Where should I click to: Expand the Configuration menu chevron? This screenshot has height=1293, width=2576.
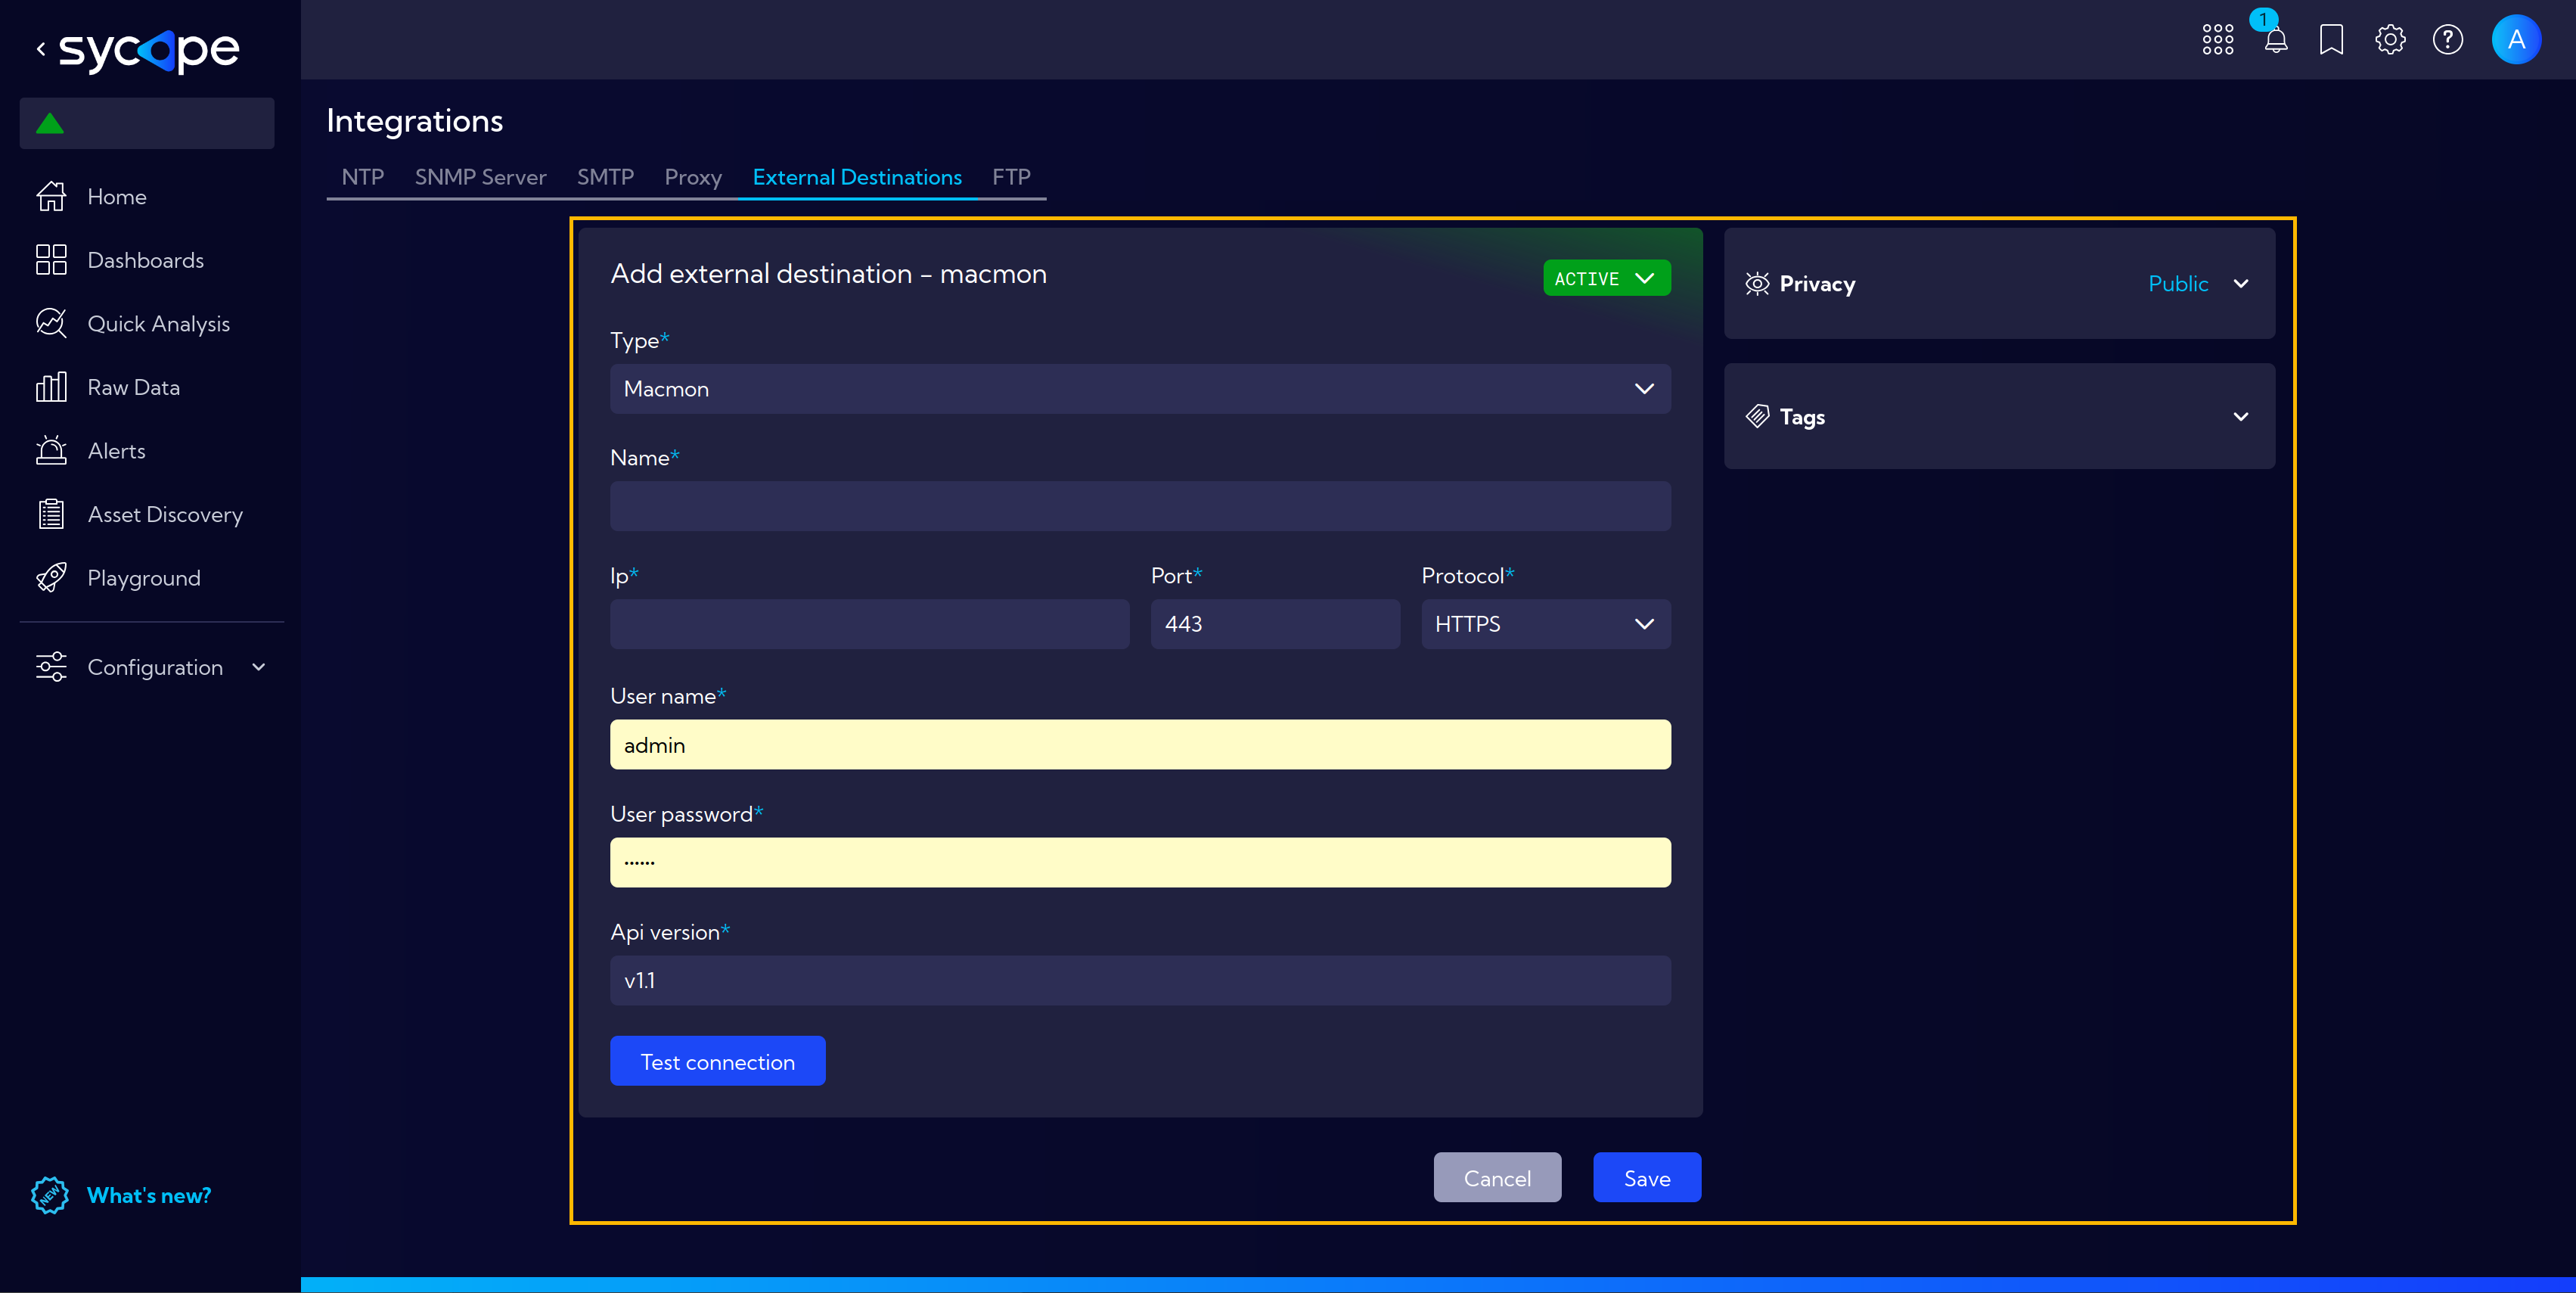[x=259, y=667]
